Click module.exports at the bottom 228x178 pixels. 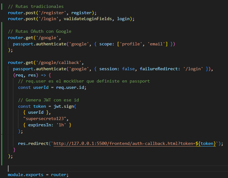coord(26,175)
